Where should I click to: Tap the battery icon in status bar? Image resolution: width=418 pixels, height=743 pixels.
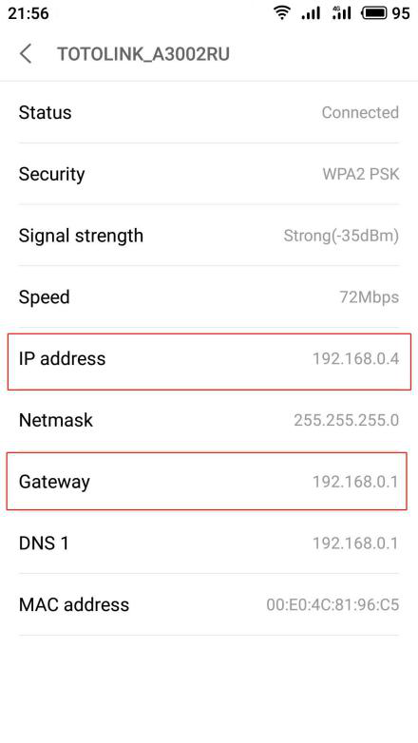[x=374, y=13]
